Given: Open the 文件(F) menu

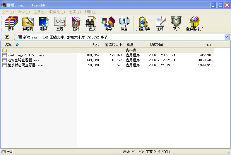Looking at the screenshot, I should click(8, 12).
